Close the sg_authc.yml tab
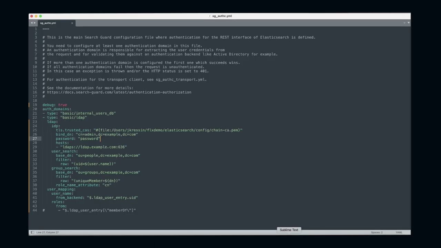Image resolution: width=441 pixels, height=248 pixels. [x=72, y=23]
